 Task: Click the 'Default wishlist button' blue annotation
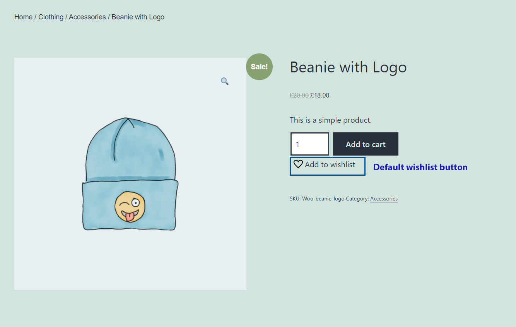coord(420,167)
